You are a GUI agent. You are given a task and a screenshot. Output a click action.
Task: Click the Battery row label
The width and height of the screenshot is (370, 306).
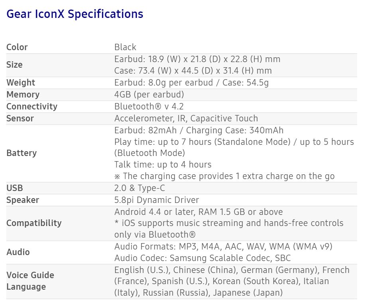tap(22, 153)
